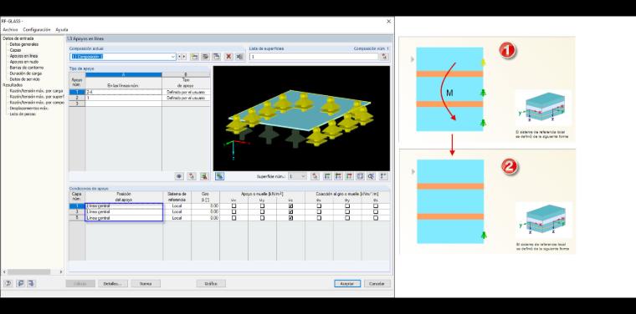This screenshot has width=636, height=314.
Task: Open the Superficie núm. dropdown
Action: (304, 176)
